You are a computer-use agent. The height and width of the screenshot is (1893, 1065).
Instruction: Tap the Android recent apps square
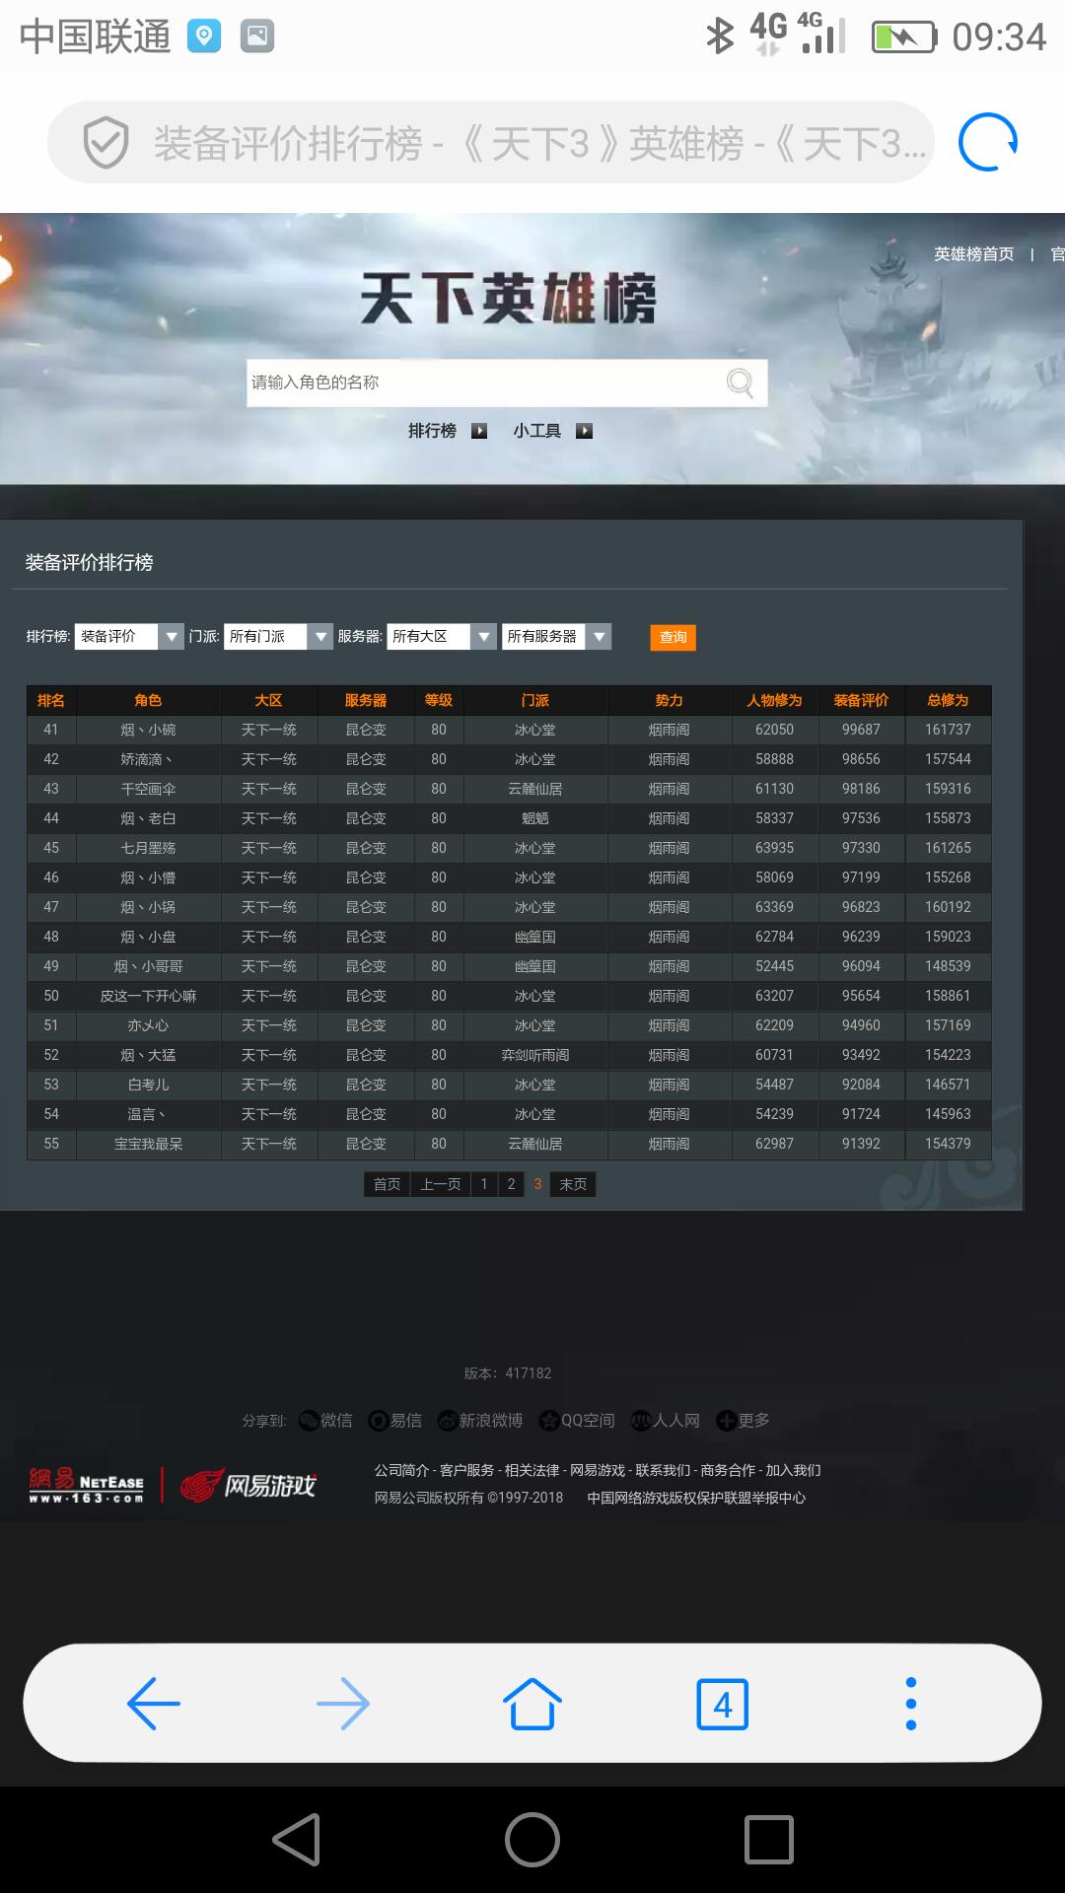click(x=769, y=1839)
